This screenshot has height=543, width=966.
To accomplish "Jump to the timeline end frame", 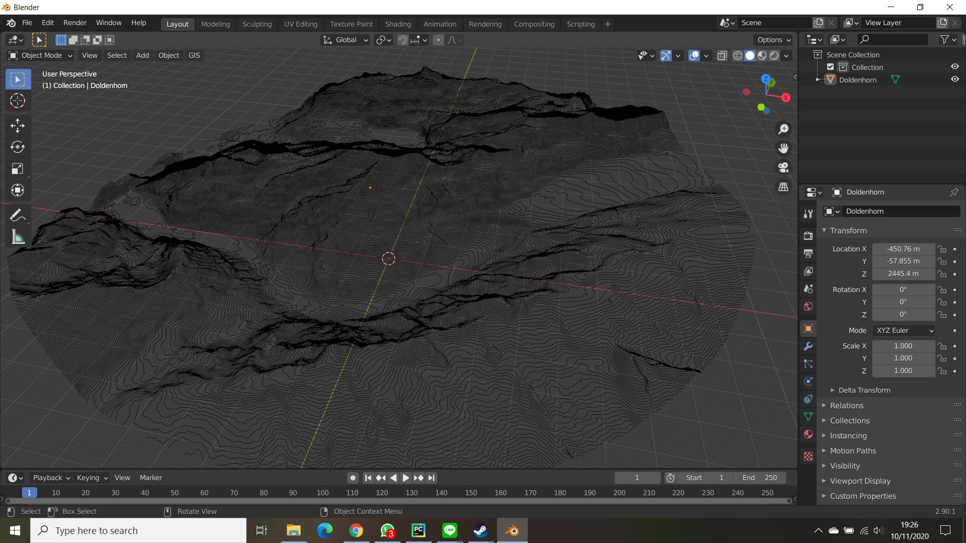I will click(431, 478).
